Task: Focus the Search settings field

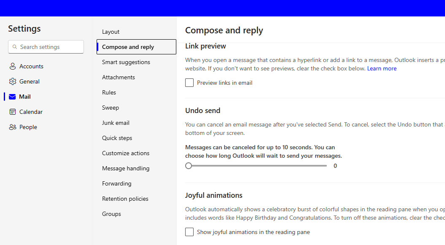Action: click(46, 47)
